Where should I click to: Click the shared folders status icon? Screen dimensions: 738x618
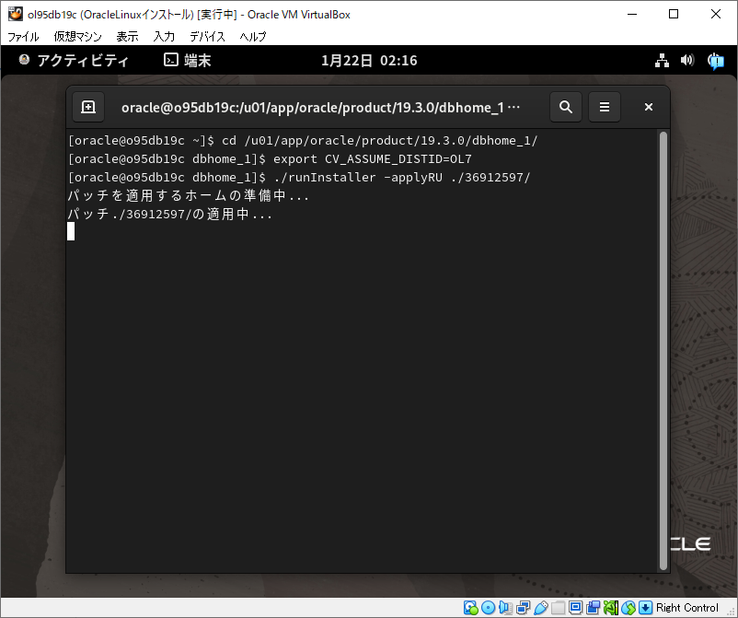(x=559, y=608)
